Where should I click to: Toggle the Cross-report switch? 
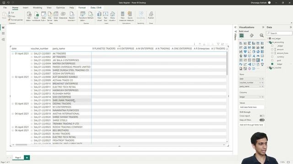point(262,116)
